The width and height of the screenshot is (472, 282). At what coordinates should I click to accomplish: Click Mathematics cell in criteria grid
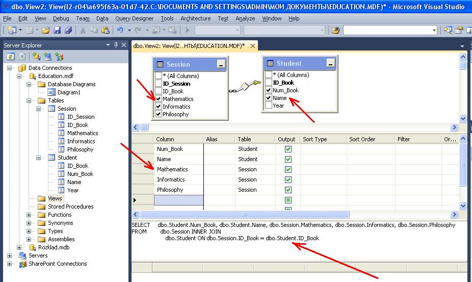179,169
